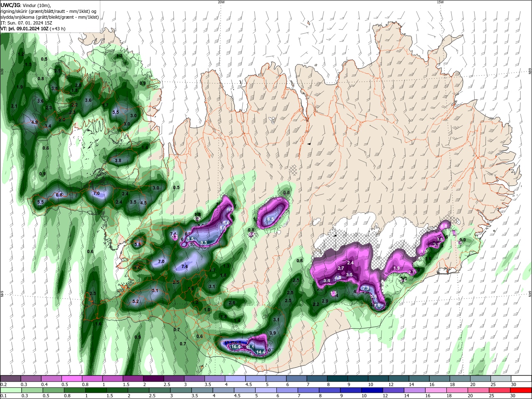
Task: Click the 5.8 precipitation value
Action: (x=138, y=244)
